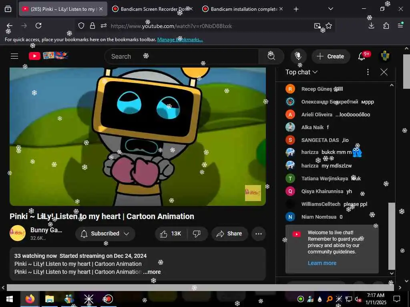Select WilliamsCelltech's 'please ppl' message
Image resolution: width=410 pixels, height=307 pixels.
click(x=356, y=204)
